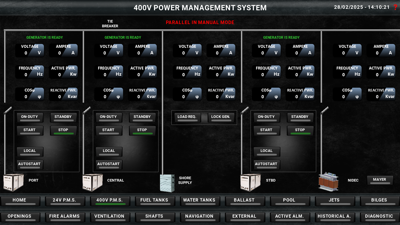The height and width of the screenshot is (225, 400).
Task: Enable AUTOSTART on PORT generator
Action: point(30,165)
